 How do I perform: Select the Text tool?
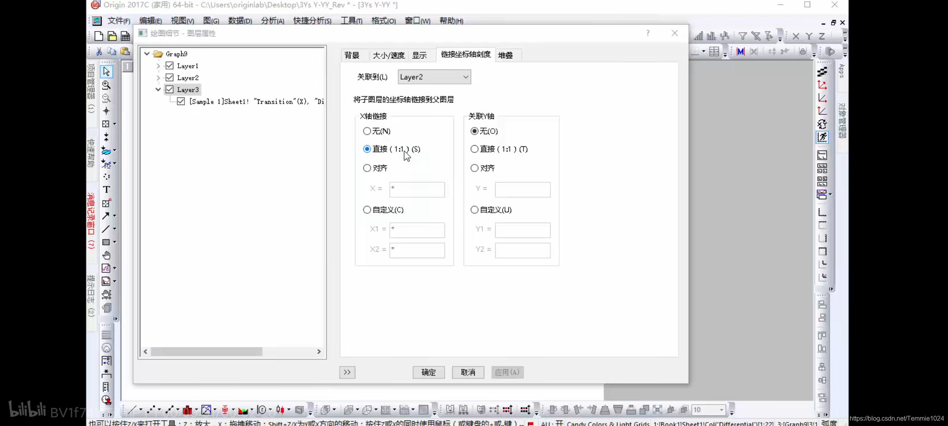[x=106, y=190]
